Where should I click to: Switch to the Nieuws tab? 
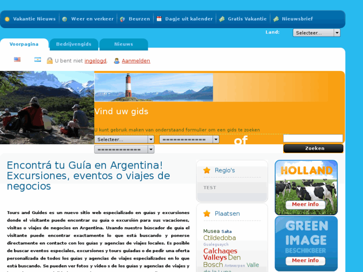click(124, 44)
